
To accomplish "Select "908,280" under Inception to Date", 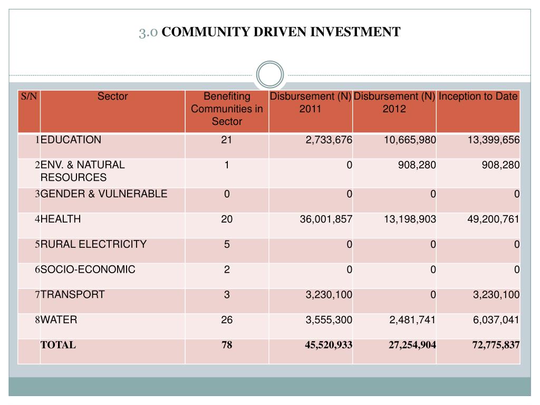I will coord(501,165).
